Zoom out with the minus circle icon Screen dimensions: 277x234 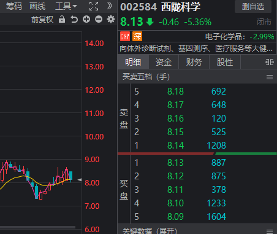click(99, 20)
